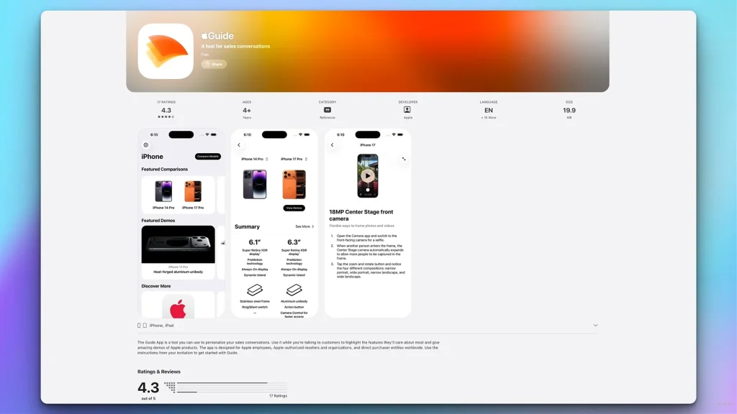Click expand arrows icon beside demo video
Viewport: 737px width, 414px height.
coord(404,159)
